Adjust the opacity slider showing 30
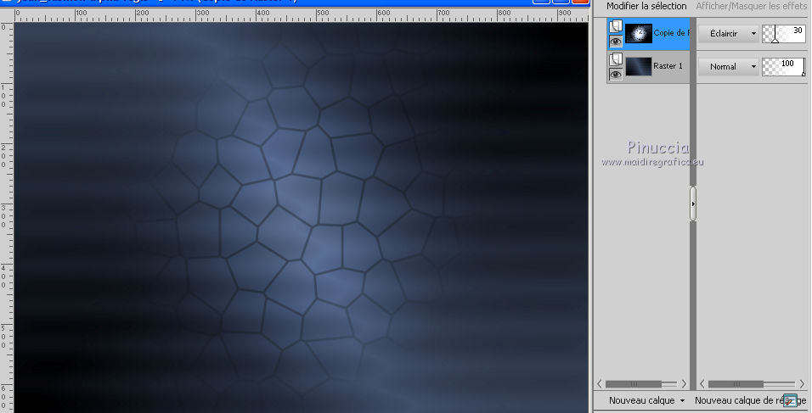This screenshot has height=413, width=812. [x=783, y=34]
